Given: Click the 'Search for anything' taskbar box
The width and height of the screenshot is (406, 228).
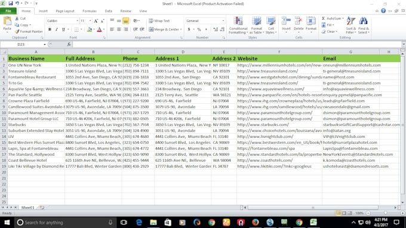Looking at the screenshot, I should click(x=64, y=222).
